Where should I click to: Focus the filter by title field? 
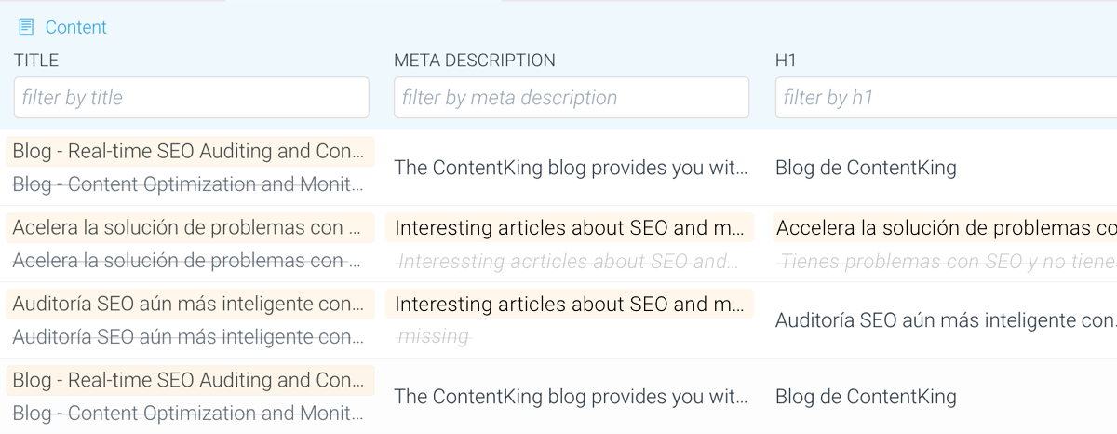click(191, 98)
